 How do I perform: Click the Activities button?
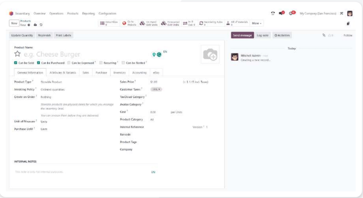(x=282, y=35)
